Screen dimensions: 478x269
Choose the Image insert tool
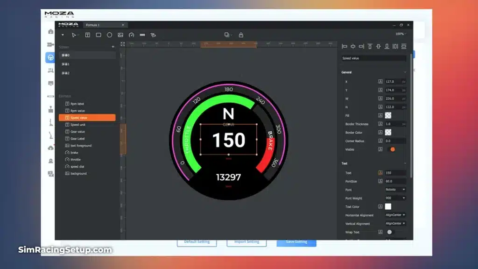[x=120, y=35]
